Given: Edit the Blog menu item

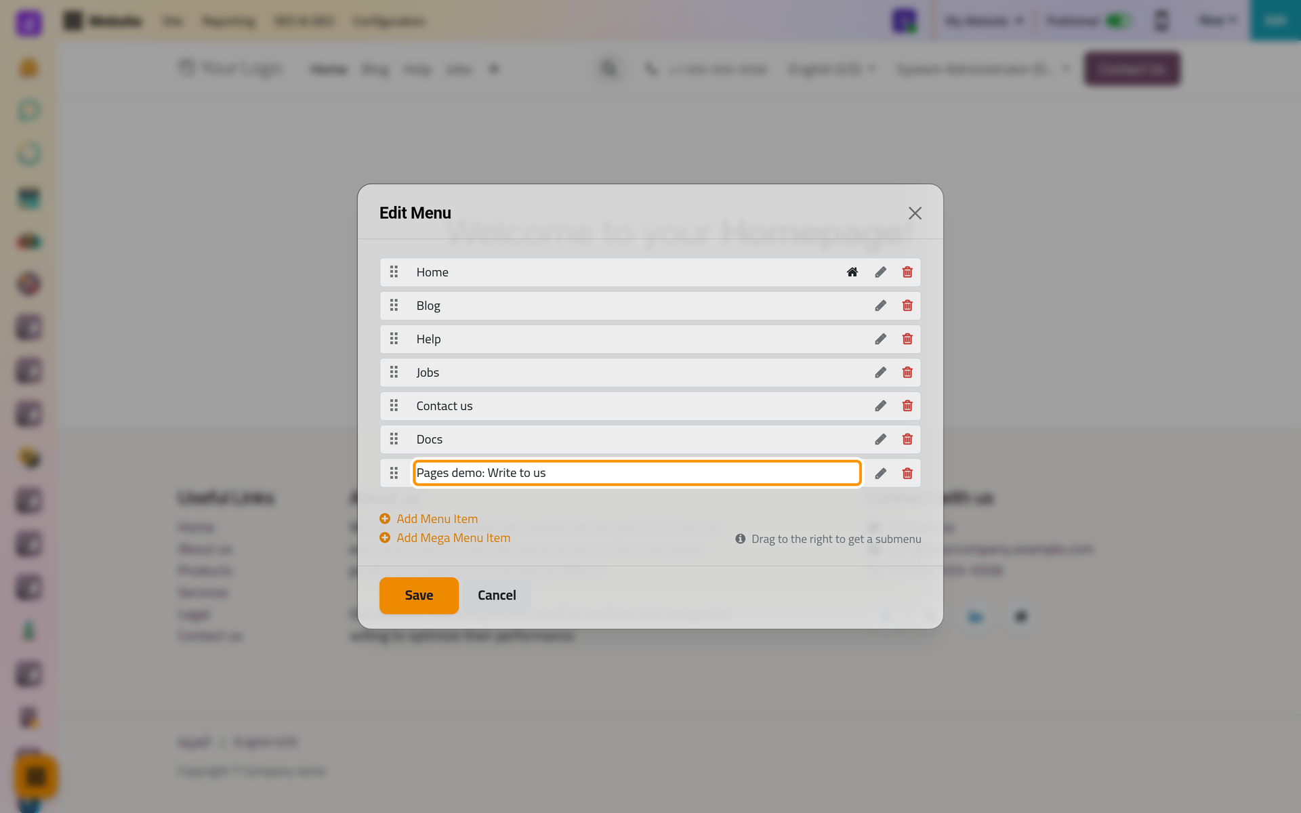Looking at the screenshot, I should pos(880,306).
